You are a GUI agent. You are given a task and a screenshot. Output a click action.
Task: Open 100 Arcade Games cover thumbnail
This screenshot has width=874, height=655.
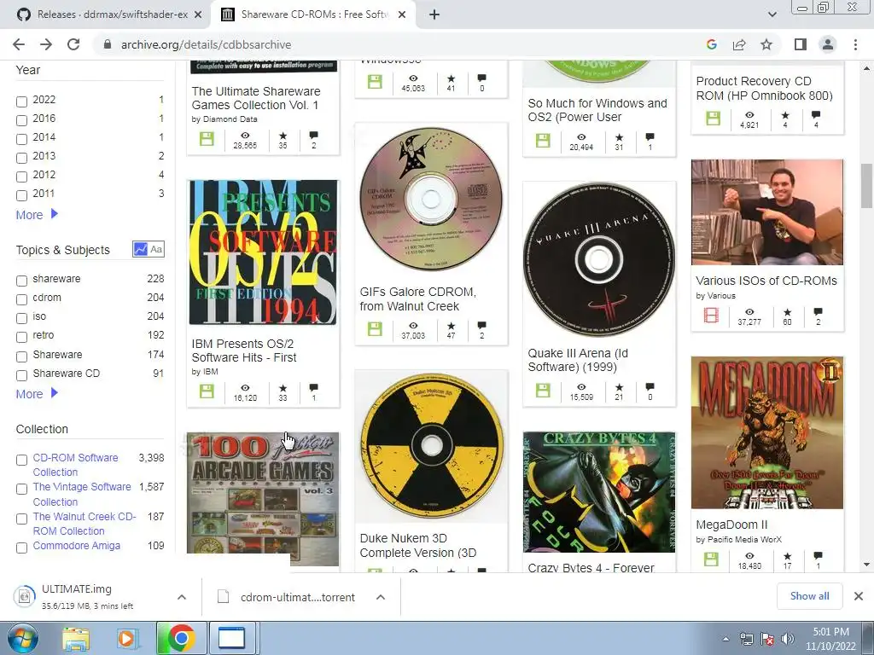[263, 499]
